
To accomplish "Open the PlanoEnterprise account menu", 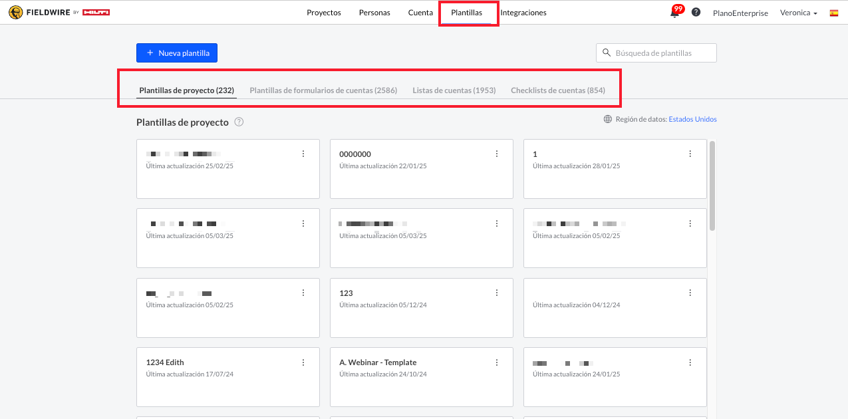I will click(740, 13).
